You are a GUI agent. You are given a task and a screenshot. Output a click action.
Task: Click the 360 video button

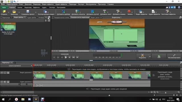pyautogui.click(x=159, y=56)
